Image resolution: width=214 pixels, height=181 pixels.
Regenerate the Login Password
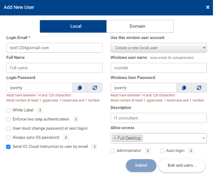95,88
